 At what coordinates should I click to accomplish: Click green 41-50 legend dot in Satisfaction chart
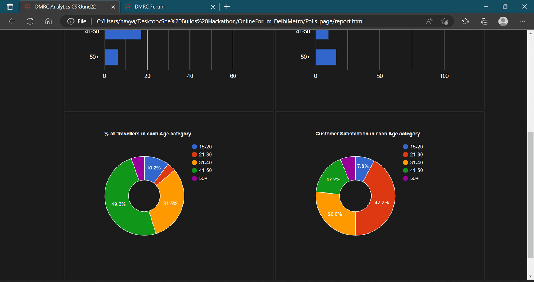click(405, 171)
